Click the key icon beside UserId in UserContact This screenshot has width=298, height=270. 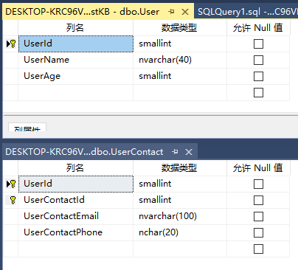tap(13, 184)
